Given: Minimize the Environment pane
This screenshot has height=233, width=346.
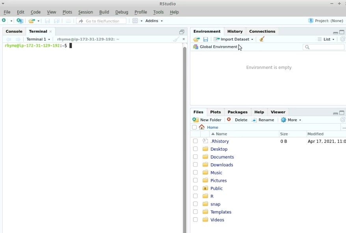Looking at the screenshot, I should (335, 33).
